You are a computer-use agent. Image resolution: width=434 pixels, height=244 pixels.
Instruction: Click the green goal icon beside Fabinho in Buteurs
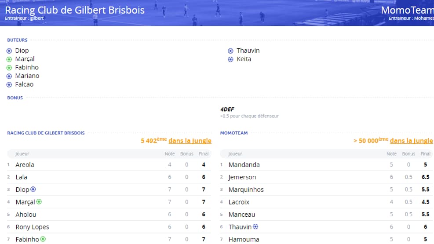9,68
